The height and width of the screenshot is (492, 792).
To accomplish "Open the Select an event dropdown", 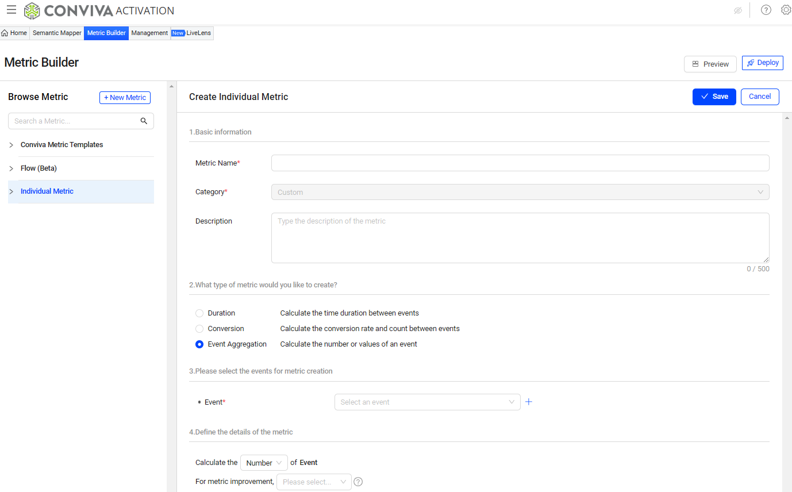I will (x=427, y=402).
